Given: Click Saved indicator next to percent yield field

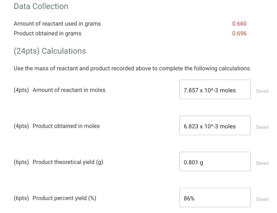Looking at the screenshot, I should click(x=262, y=199).
